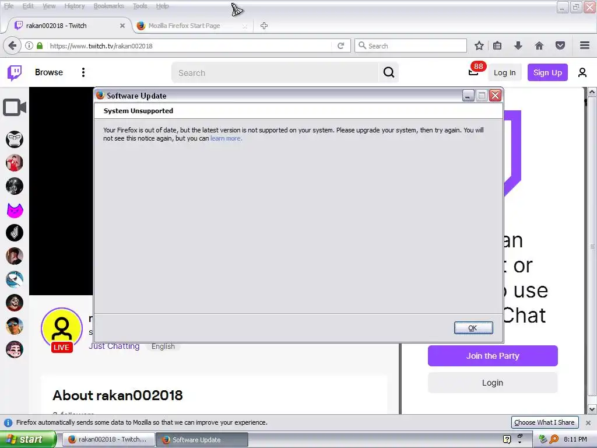
Task: Open the bottom cartoon face channel in sidebar
Action: (x=15, y=349)
